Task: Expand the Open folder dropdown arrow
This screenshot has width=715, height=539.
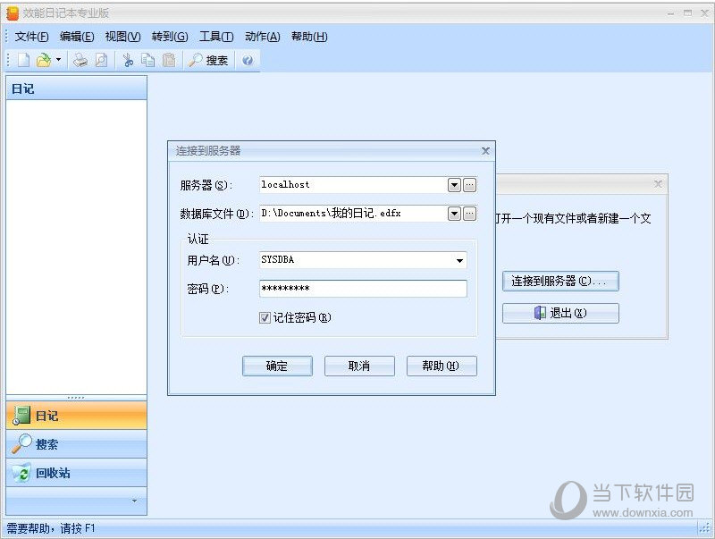Action: pos(58,60)
